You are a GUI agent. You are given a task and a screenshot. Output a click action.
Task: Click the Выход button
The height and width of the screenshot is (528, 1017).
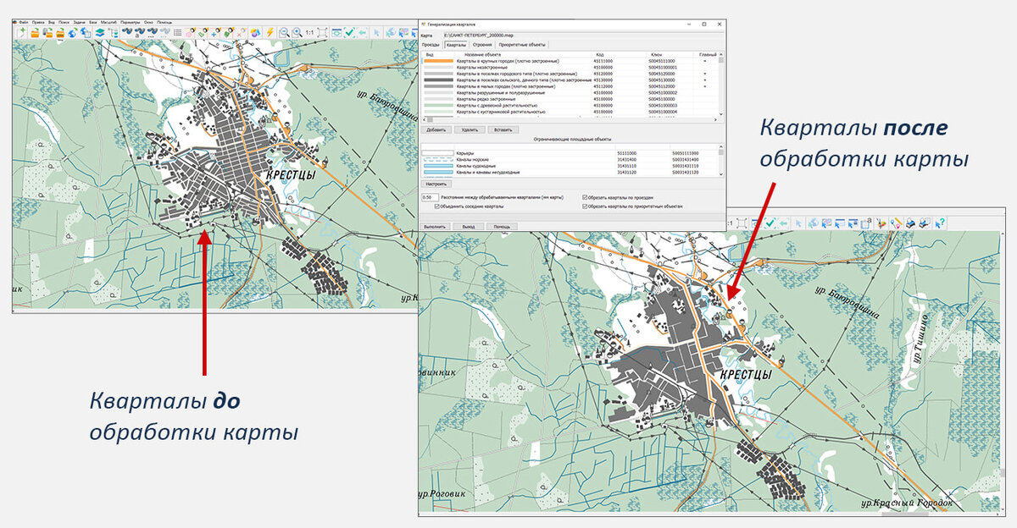point(469,227)
